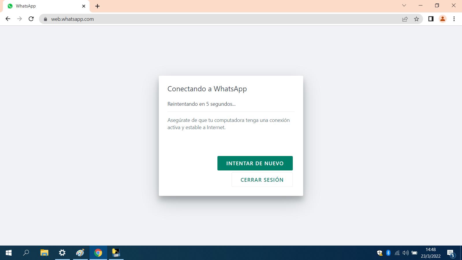Open Chrome three-dot menu

click(454, 19)
